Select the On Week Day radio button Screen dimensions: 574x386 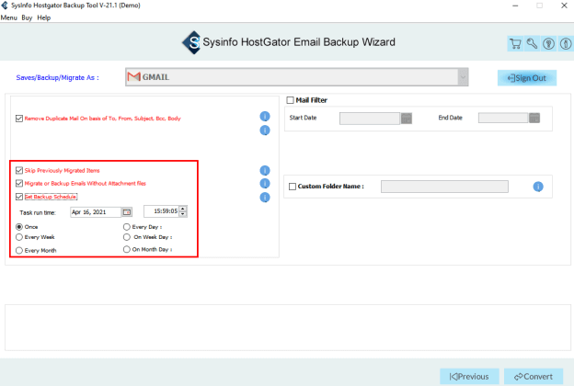coord(127,237)
